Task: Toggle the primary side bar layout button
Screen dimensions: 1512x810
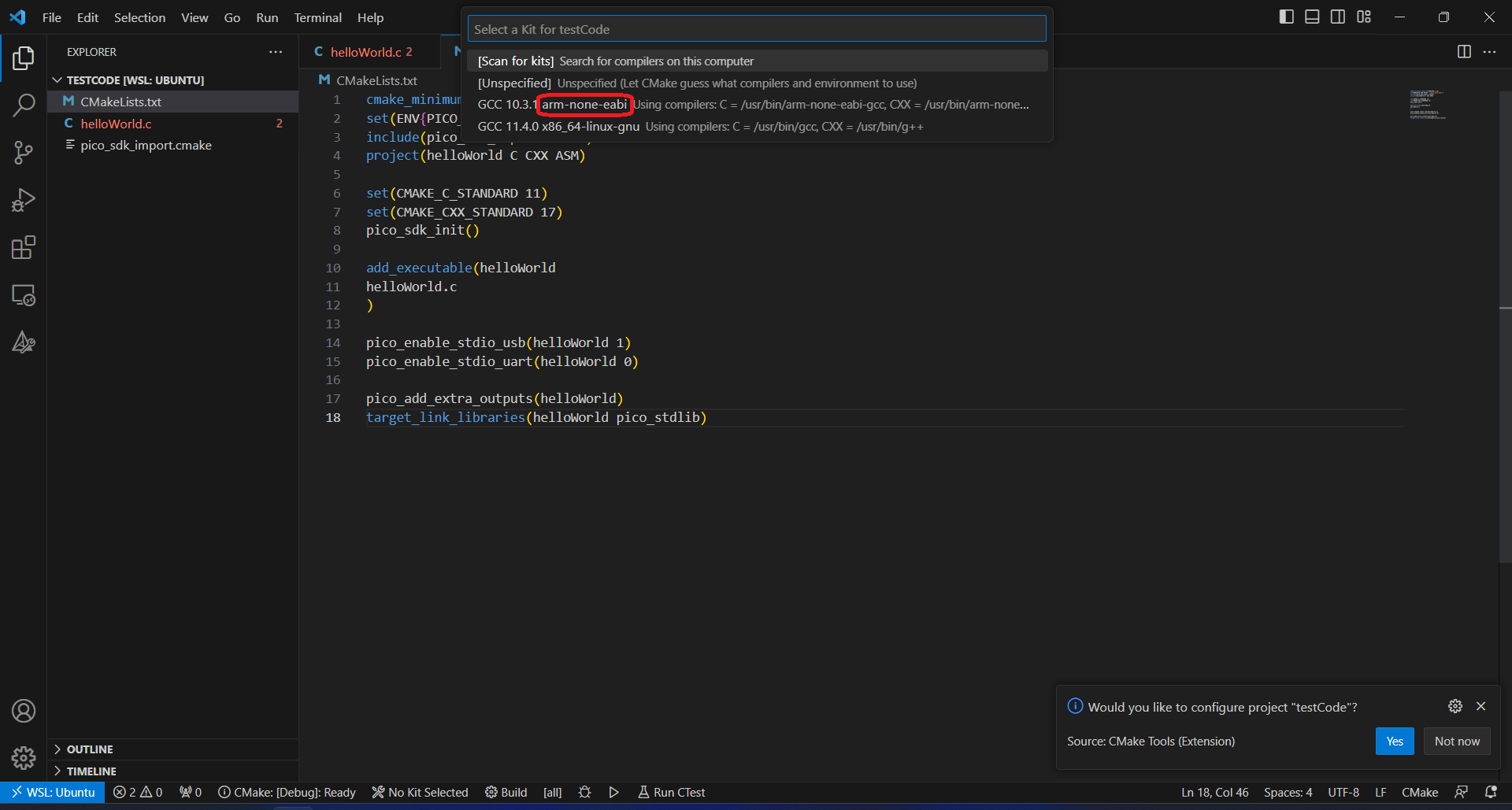Action: tap(1286, 17)
